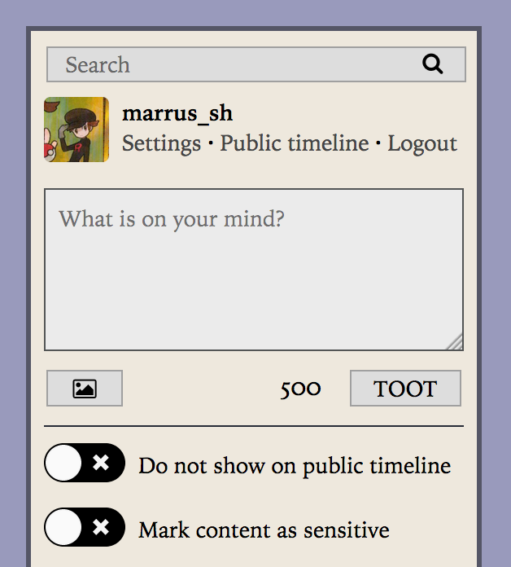Go to the Public timeline link
Image resolution: width=511 pixels, height=567 pixels.
click(295, 143)
